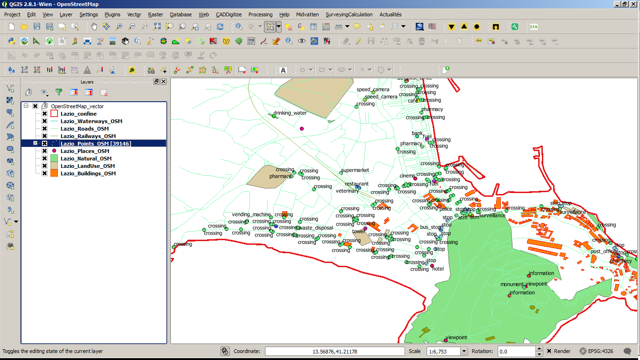Image resolution: width=640 pixels, height=360 pixels.
Task: Add group icon in Layers panel
Action: tap(28, 92)
